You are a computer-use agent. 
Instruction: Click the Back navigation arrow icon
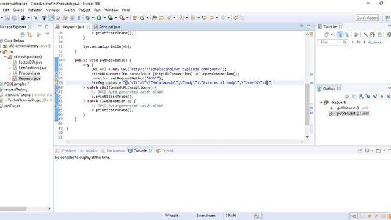click(x=211, y=18)
